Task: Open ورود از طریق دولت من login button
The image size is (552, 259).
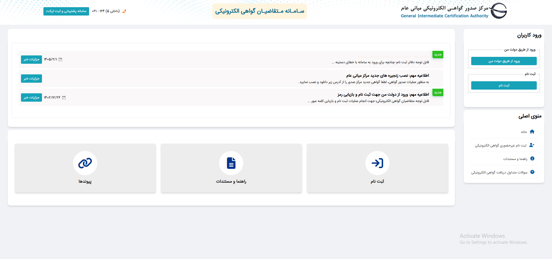Action: coord(504,61)
